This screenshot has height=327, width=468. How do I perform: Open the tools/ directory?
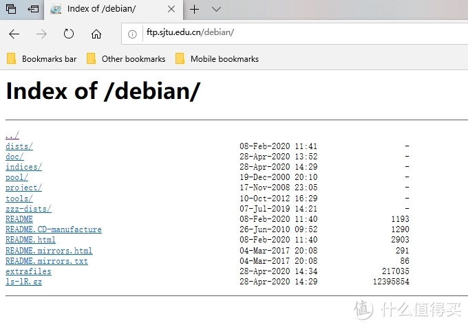point(19,199)
